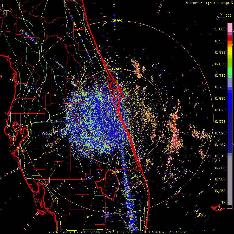The width and height of the screenshot is (234, 234).
Task: Click the 0.733 color scale value
Action: (220, 87)
